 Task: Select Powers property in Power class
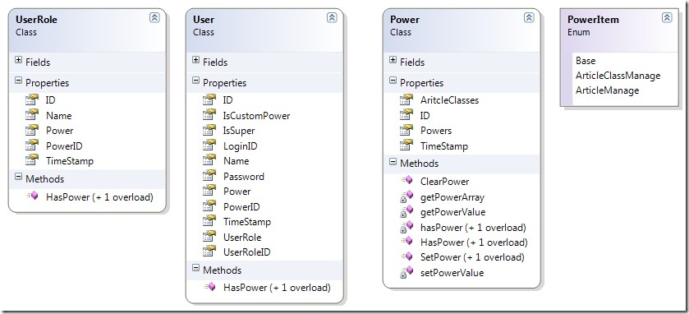click(x=436, y=131)
